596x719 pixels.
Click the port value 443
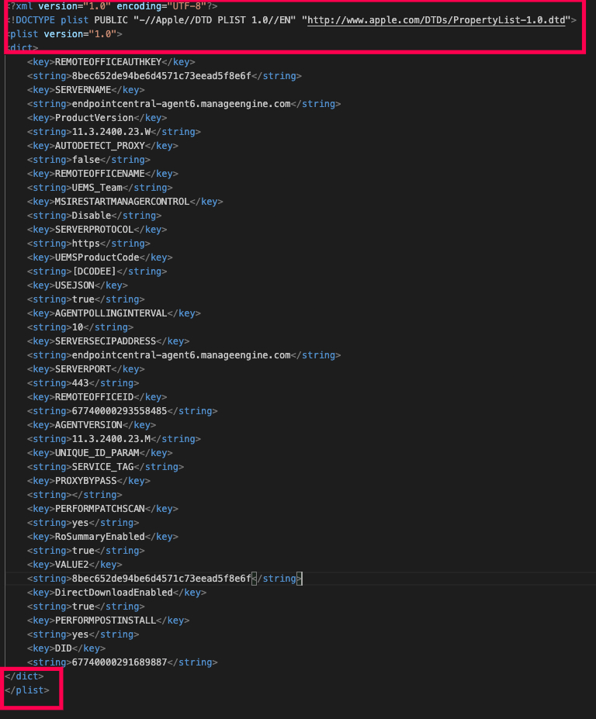(x=80, y=383)
